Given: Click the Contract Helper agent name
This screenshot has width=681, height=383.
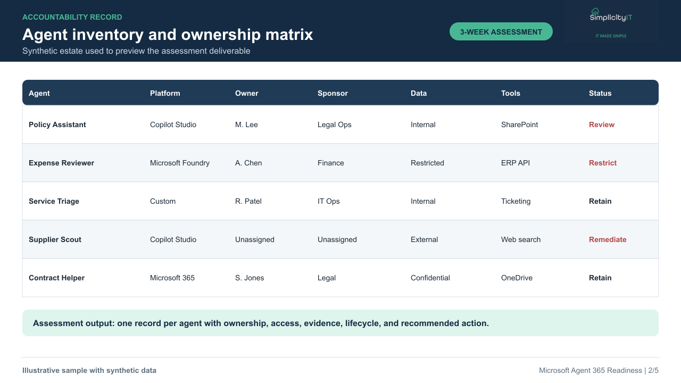Looking at the screenshot, I should 56,278.
